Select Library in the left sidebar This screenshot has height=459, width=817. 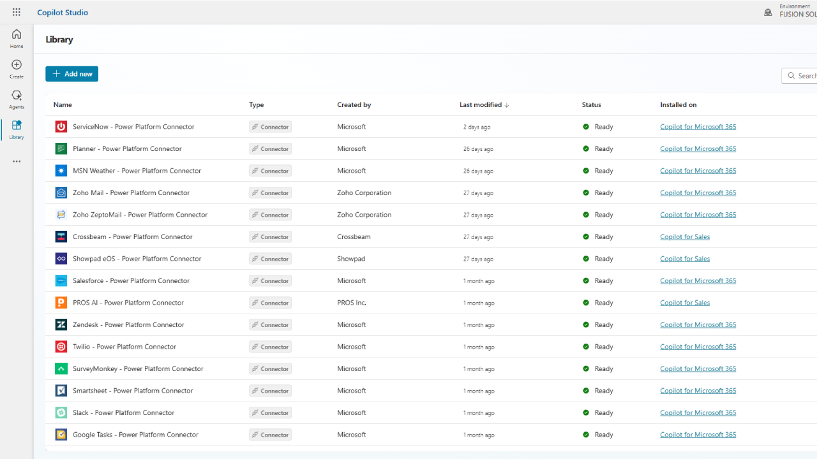click(x=17, y=129)
